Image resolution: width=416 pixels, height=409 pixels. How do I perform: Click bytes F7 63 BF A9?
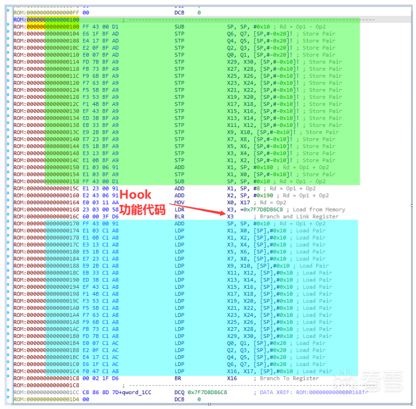click(x=101, y=83)
